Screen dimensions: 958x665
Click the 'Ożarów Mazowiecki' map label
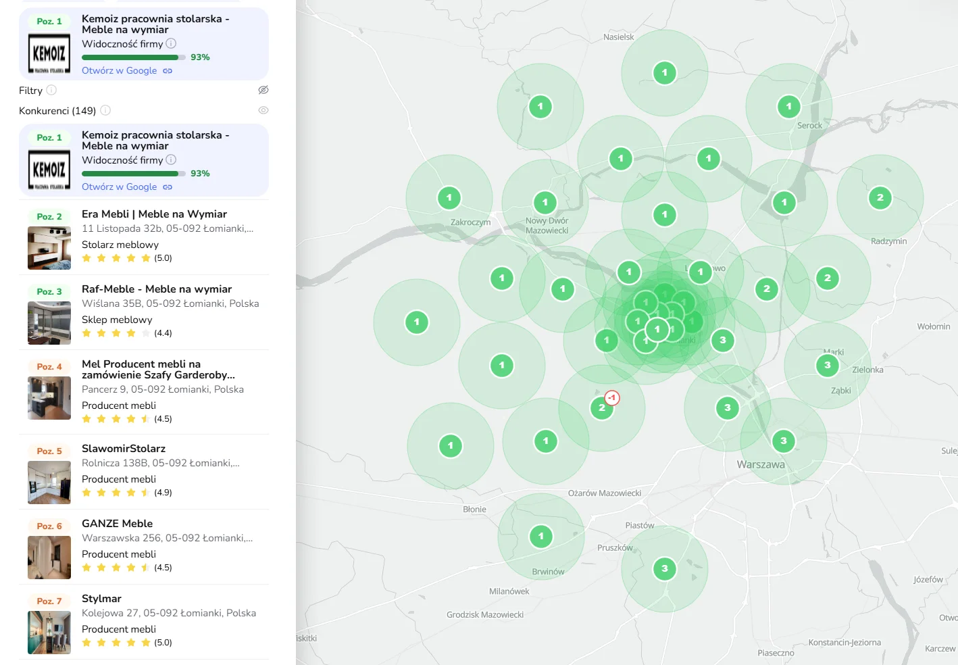[605, 493]
